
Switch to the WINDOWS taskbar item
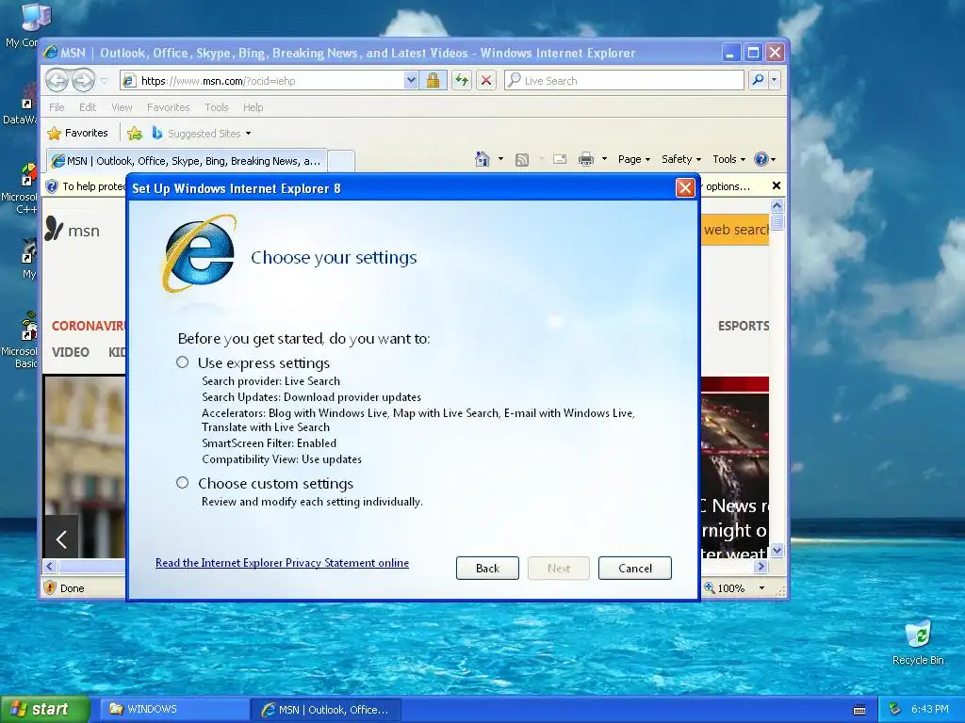173,710
